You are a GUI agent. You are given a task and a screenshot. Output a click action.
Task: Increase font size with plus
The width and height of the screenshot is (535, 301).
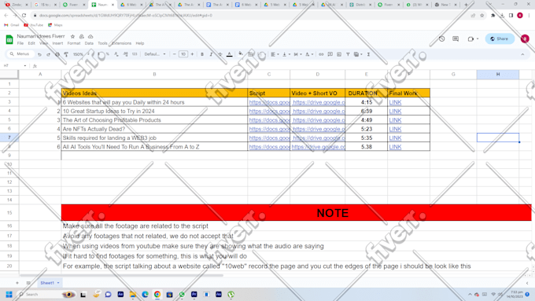click(192, 54)
